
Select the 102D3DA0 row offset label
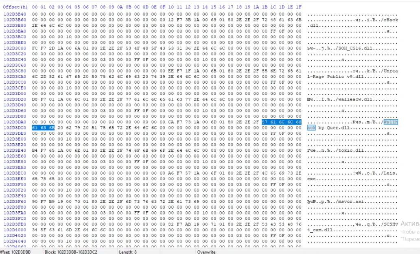point(15,122)
